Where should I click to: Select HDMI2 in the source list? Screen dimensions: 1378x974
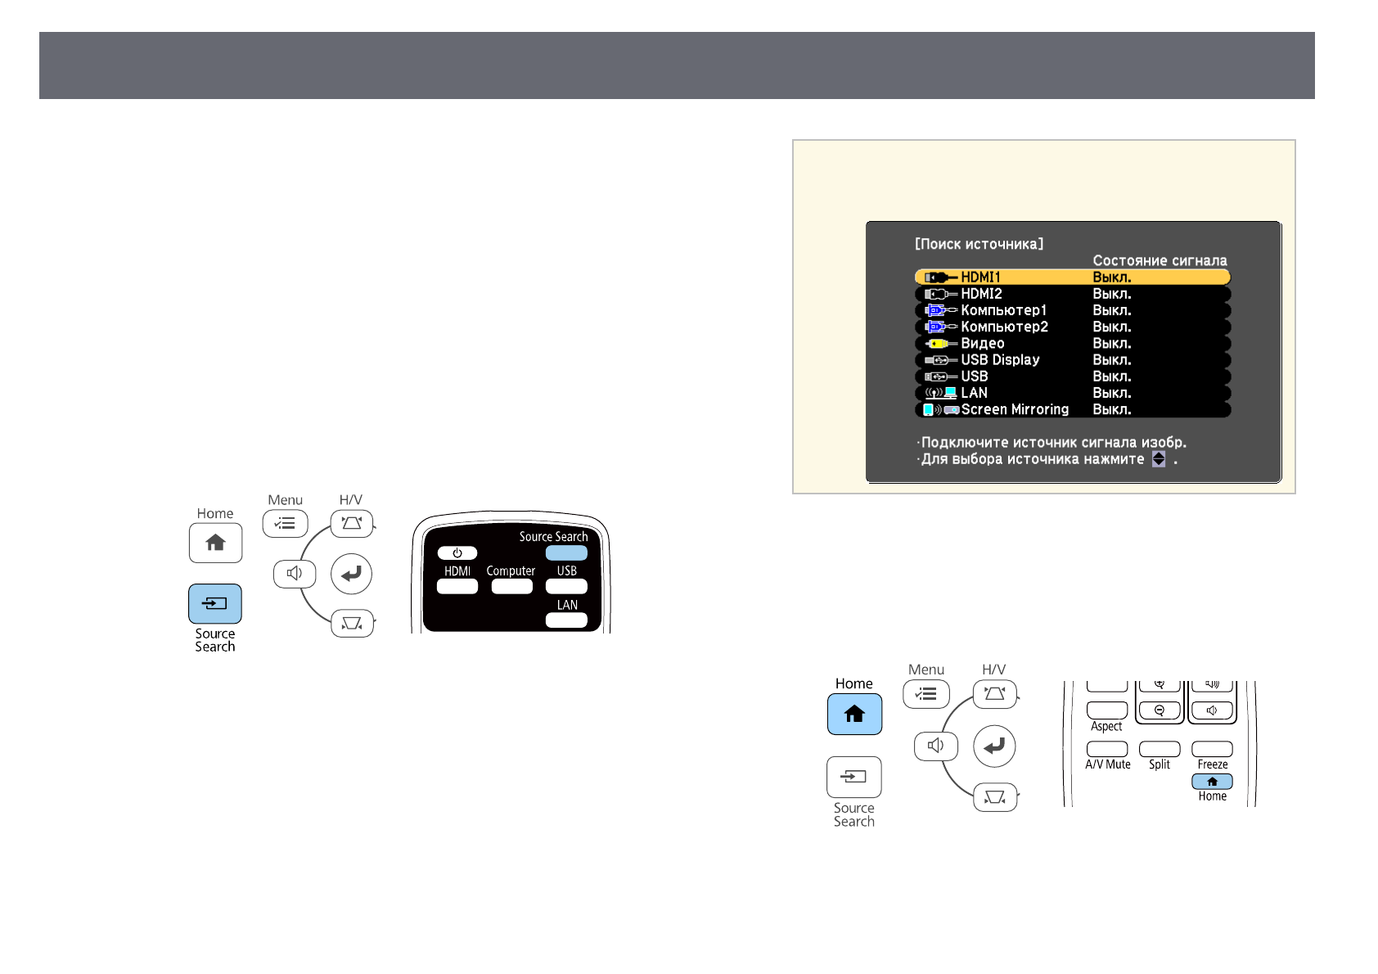point(1072,294)
